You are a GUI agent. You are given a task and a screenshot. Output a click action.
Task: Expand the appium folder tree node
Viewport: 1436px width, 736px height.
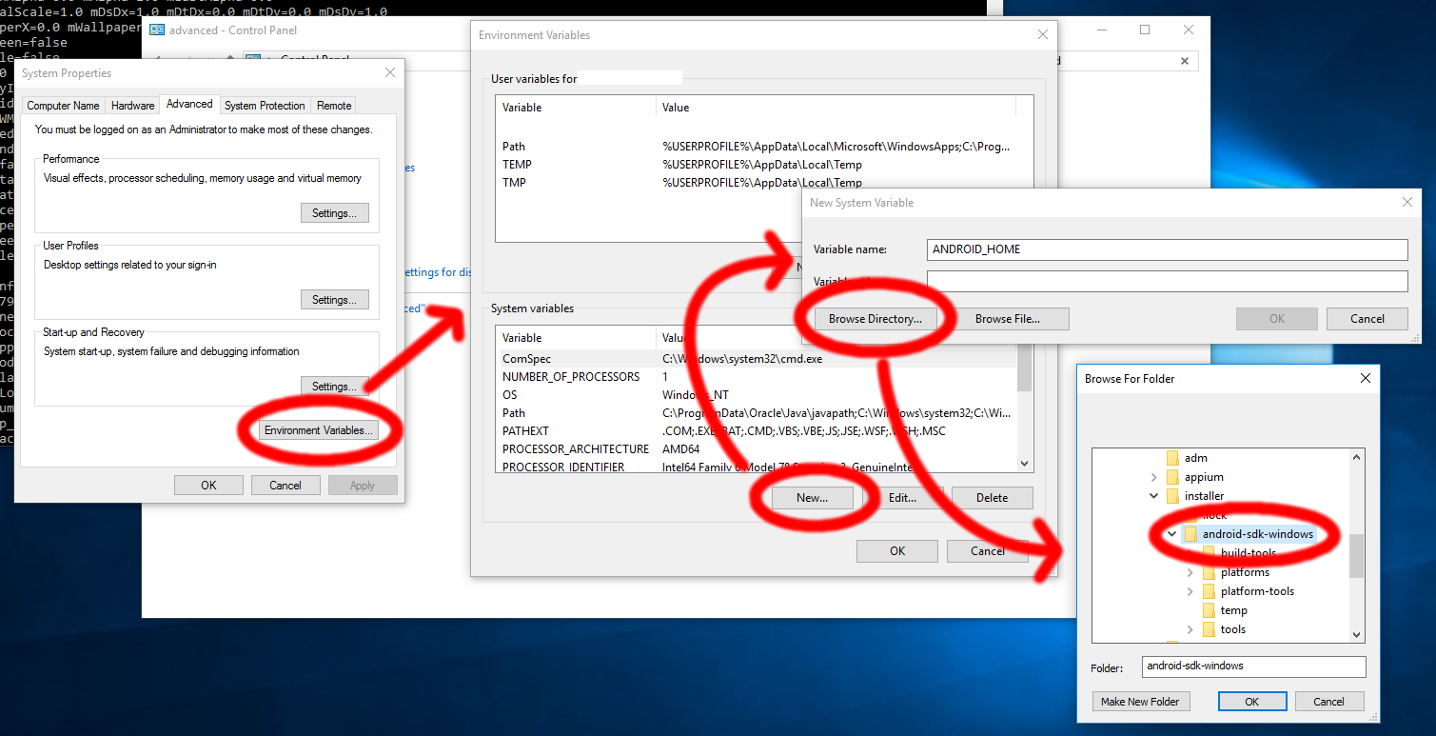[x=1154, y=477]
